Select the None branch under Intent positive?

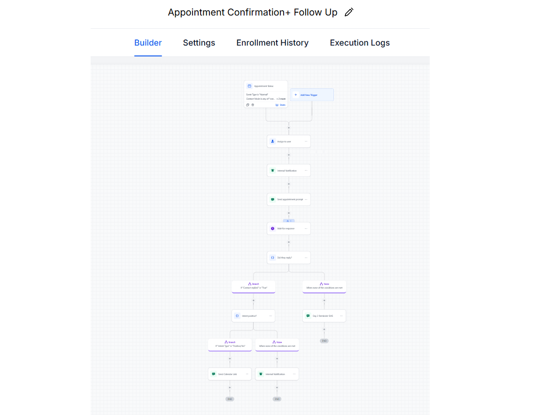(277, 345)
